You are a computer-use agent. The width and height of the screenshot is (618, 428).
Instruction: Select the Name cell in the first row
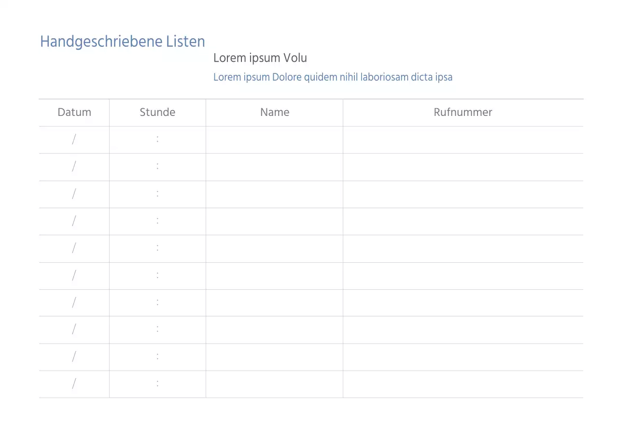click(274, 140)
